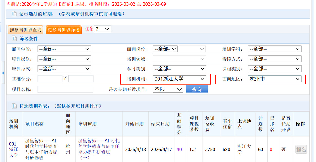This screenshot has height=162, width=316.
Task: Expand the 面向学段 dropdown
Action: click(x=64, y=49)
